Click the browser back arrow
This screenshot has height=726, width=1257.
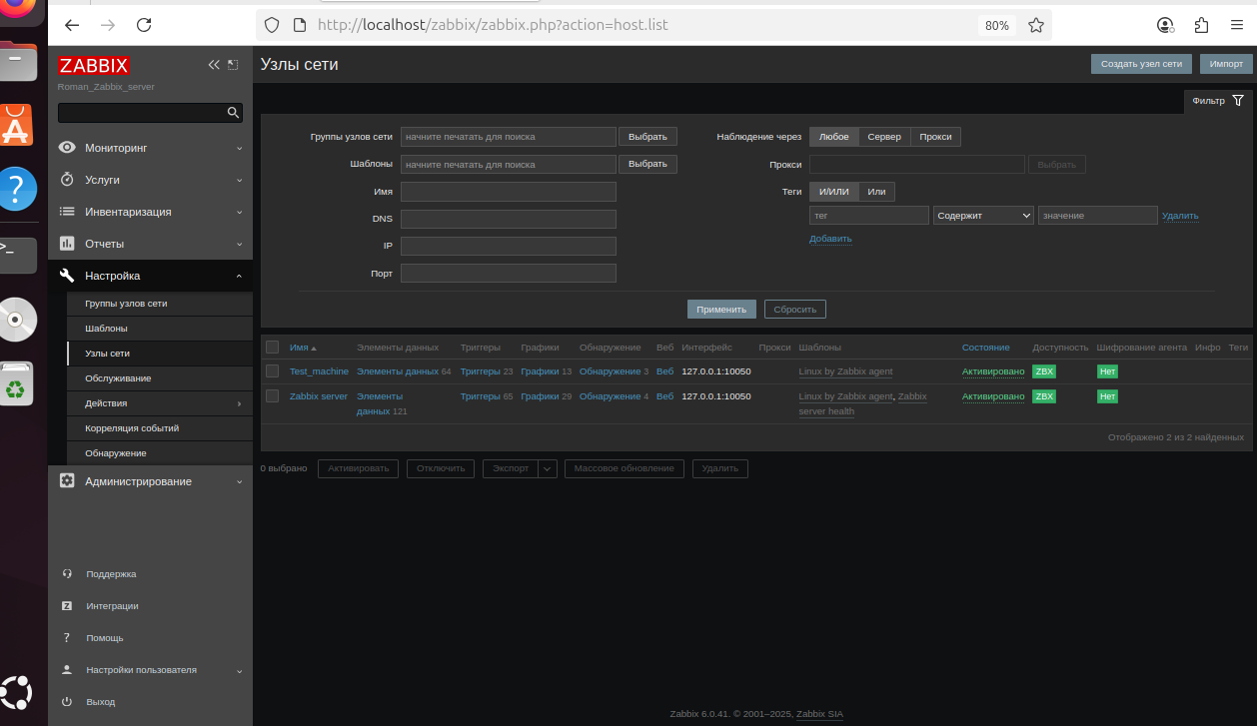click(71, 25)
